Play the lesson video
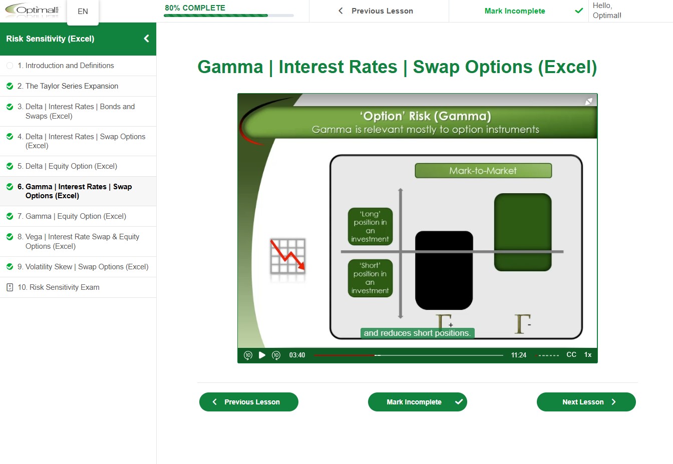Image resolution: width=673 pixels, height=464 pixels. click(x=262, y=355)
